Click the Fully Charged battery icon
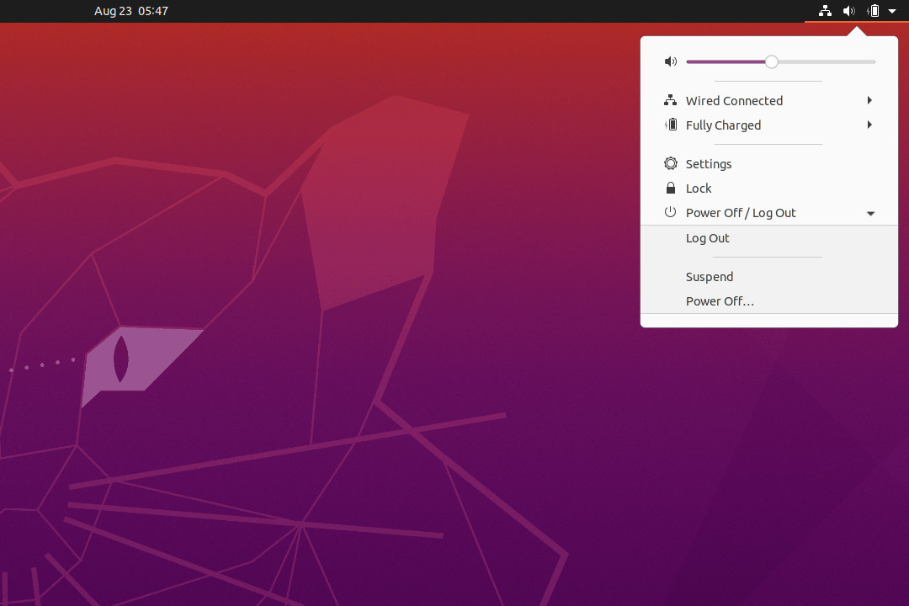Viewport: 909px width, 606px height. pos(671,125)
